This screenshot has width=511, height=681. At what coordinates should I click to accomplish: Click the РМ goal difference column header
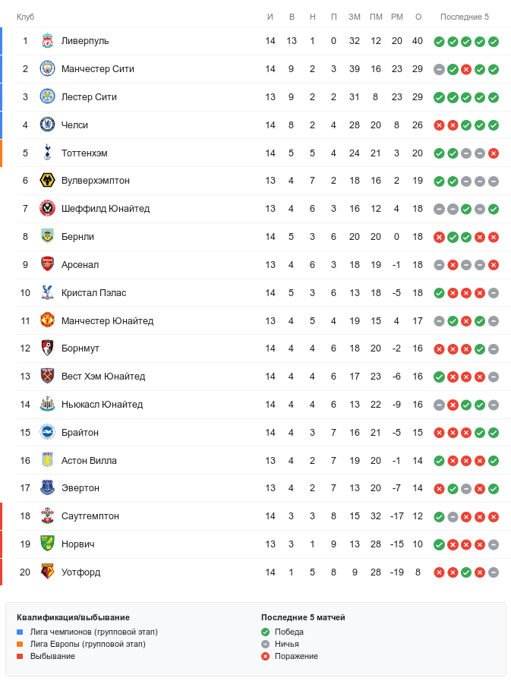(396, 17)
